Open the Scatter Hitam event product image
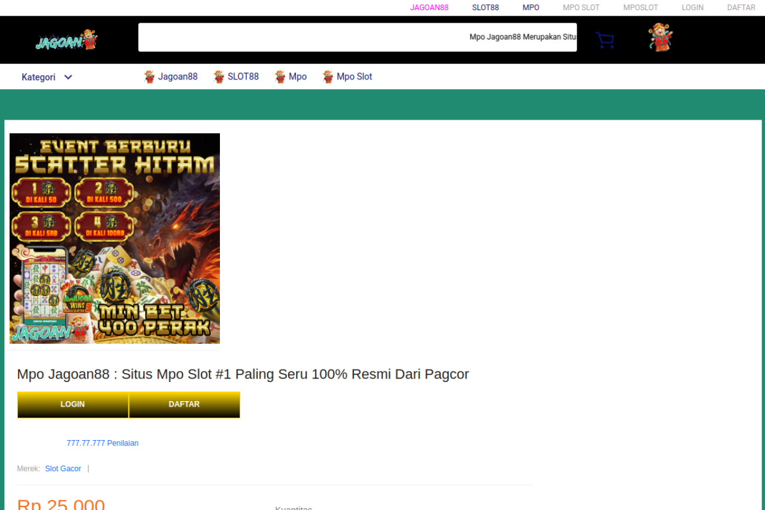This screenshot has width=765, height=510. [115, 239]
